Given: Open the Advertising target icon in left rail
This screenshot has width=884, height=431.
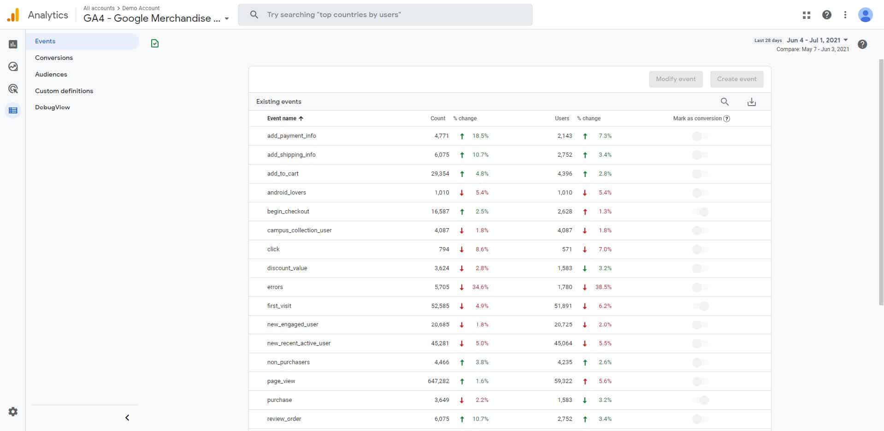Looking at the screenshot, I should pos(13,89).
